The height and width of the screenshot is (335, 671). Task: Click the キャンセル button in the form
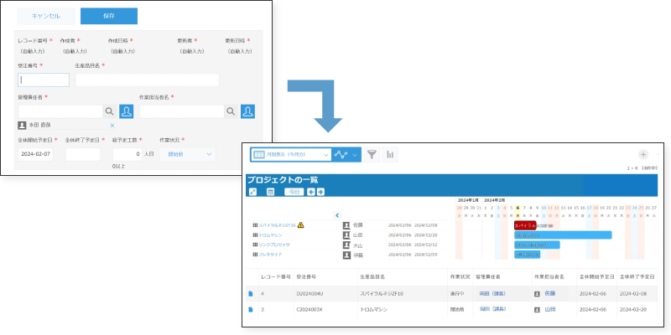[46, 16]
